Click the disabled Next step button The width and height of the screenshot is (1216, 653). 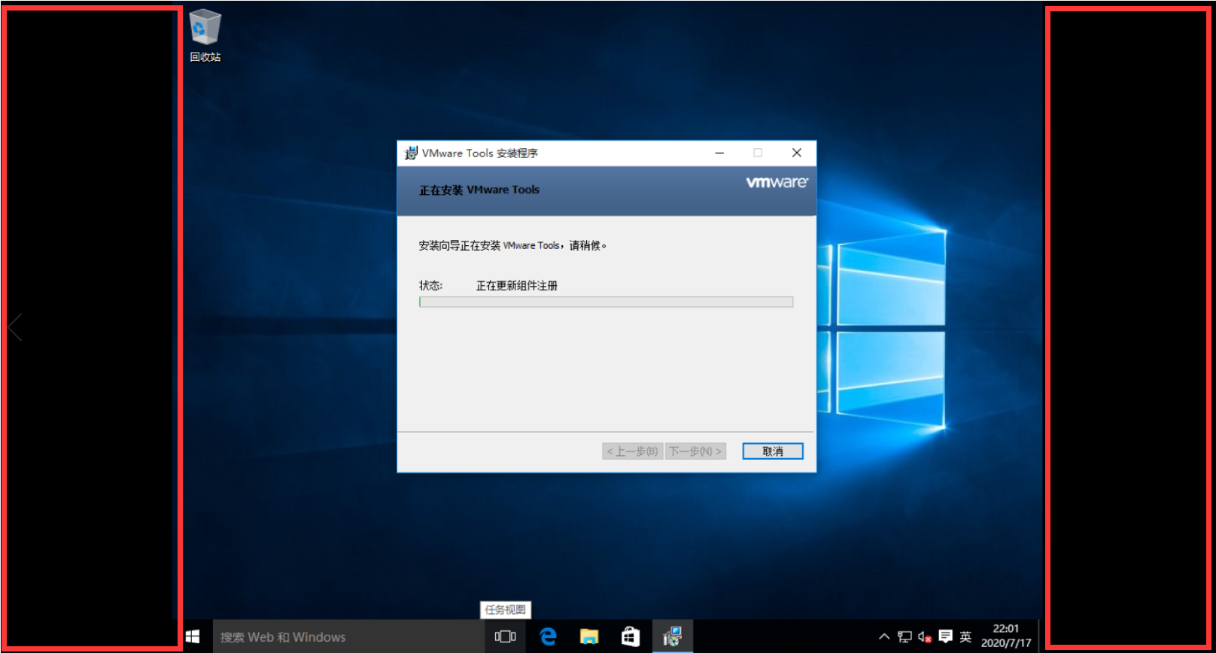click(695, 451)
